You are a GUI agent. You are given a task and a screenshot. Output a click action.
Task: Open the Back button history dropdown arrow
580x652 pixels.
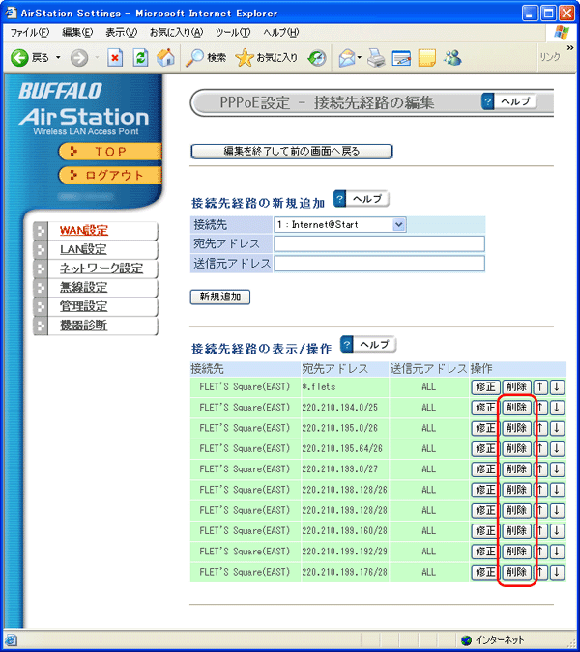click(x=58, y=57)
